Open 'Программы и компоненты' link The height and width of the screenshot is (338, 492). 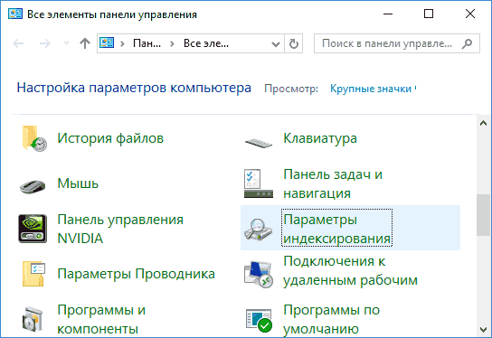click(x=101, y=319)
